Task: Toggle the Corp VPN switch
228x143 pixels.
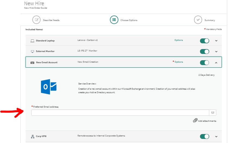Action: pyautogui.click(x=204, y=136)
